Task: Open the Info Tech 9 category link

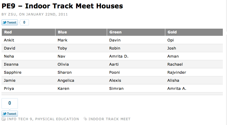Action: 20,119
